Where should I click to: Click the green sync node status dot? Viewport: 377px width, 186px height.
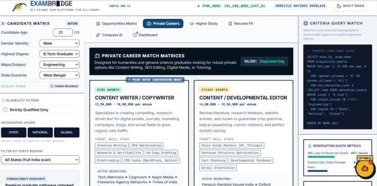[198, 6]
